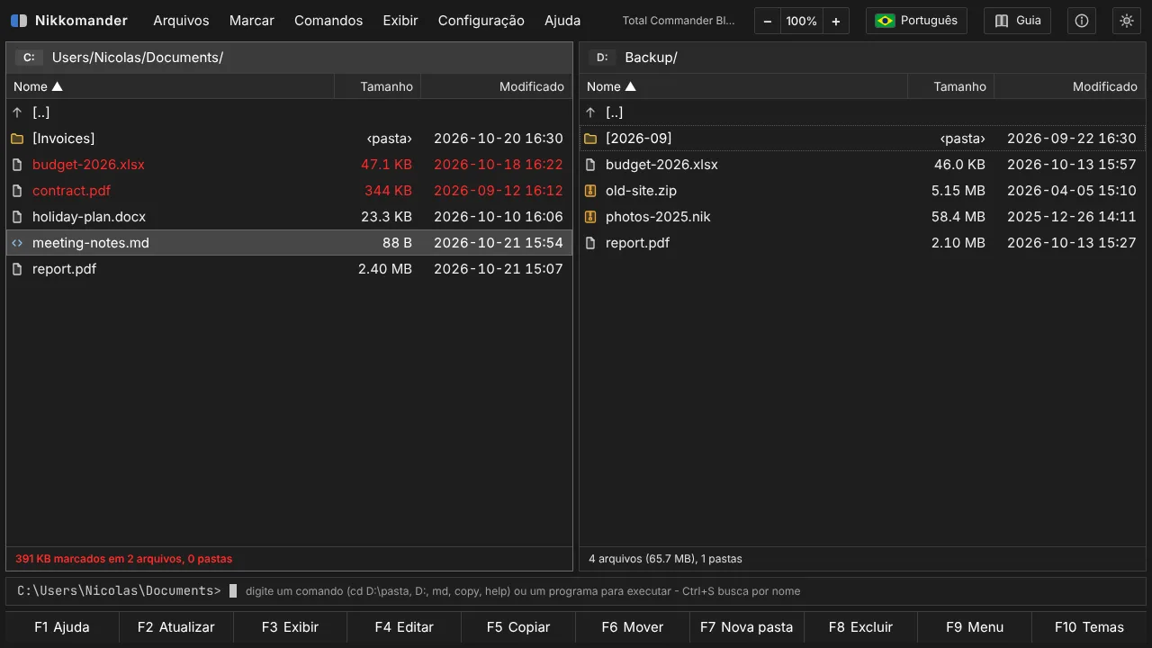This screenshot has width=1152, height=648.
Task: Open the Ajuda menu
Action: [562, 21]
